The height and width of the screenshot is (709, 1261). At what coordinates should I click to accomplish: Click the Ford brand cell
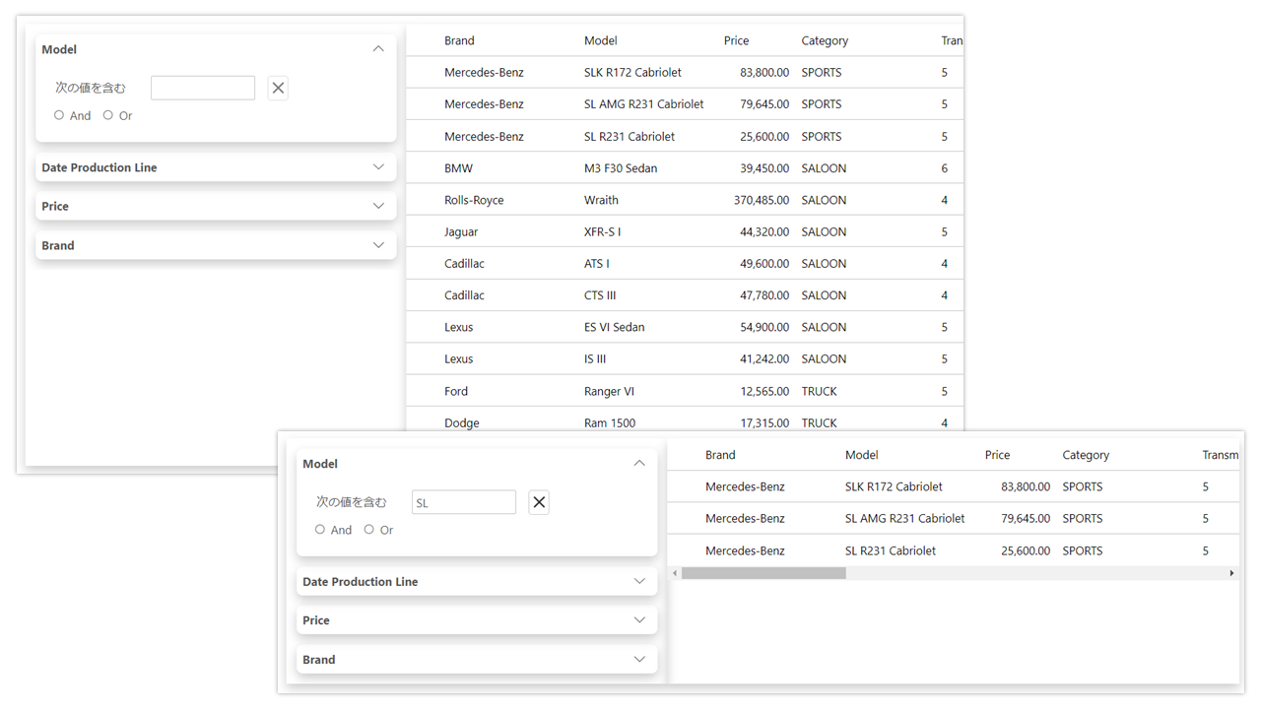tap(456, 391)
